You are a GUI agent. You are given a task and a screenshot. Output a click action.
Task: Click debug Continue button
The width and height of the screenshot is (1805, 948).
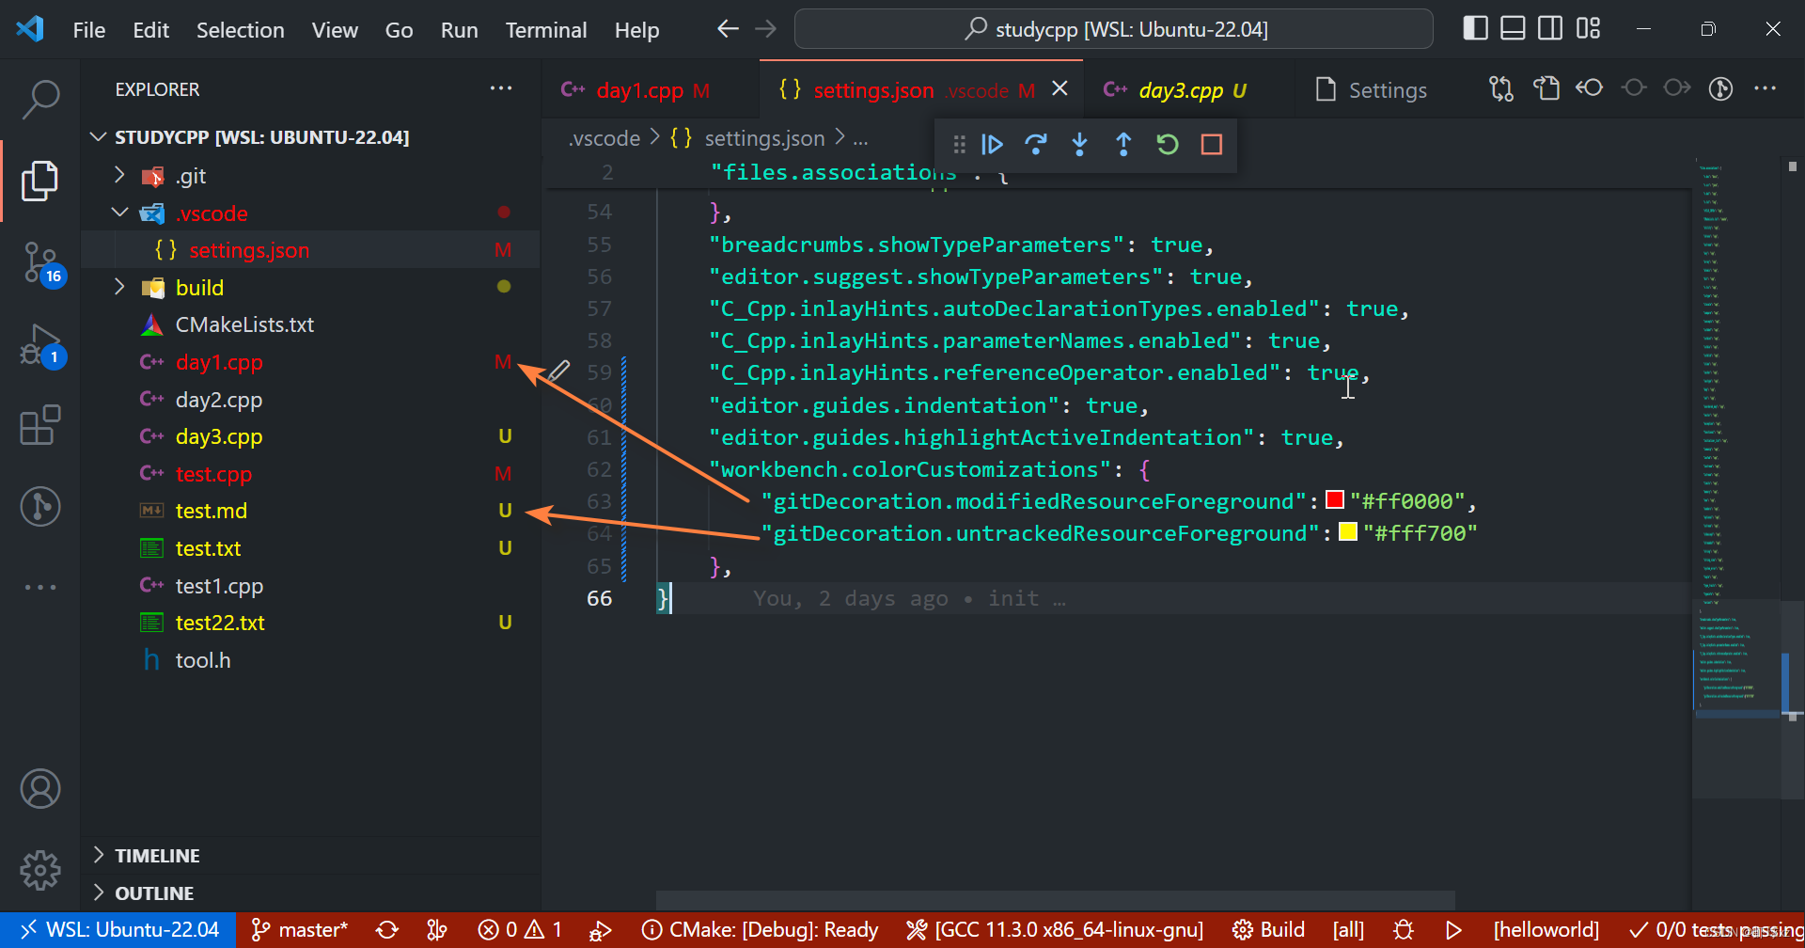[x=992, y=145]
